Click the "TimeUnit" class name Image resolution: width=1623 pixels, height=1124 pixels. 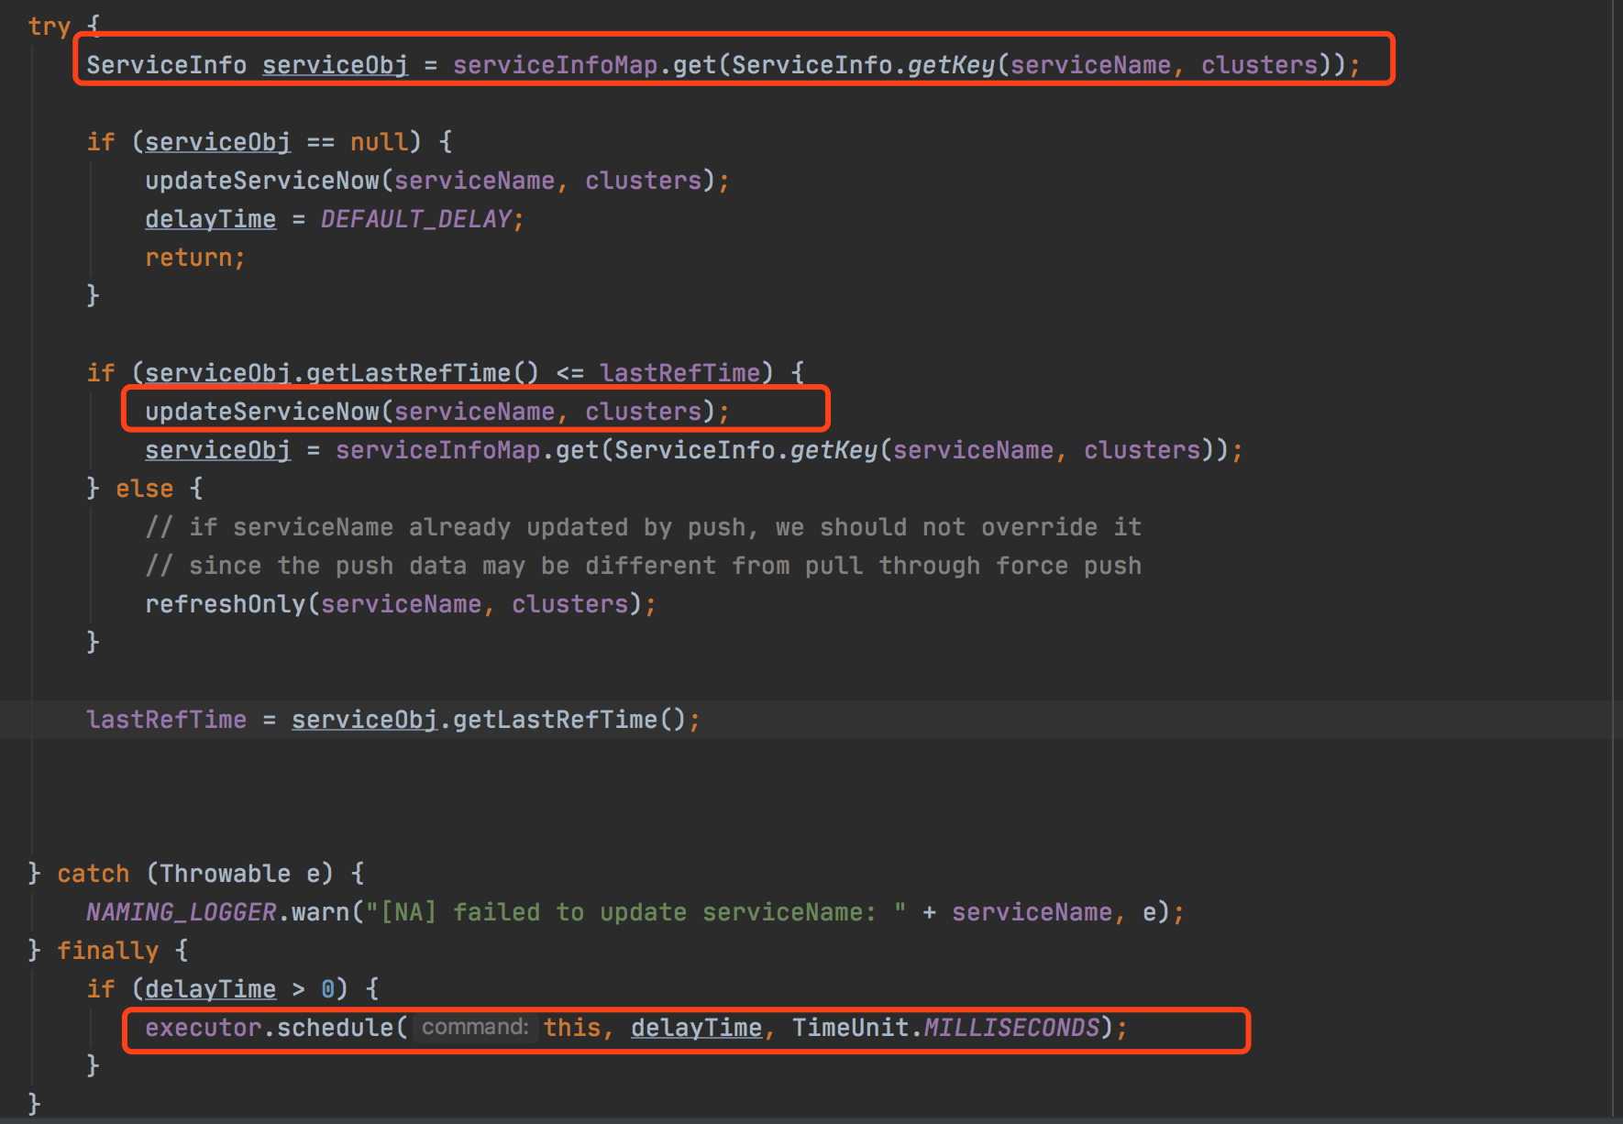pyautogui.click(x=850, y=1028)
